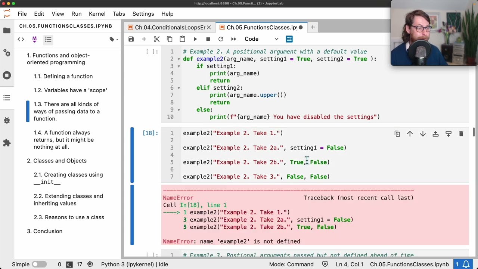The image size is (478, 269).
Task: Go to '1. Functions and object-oriented programming'
Action: click(58, 59)
